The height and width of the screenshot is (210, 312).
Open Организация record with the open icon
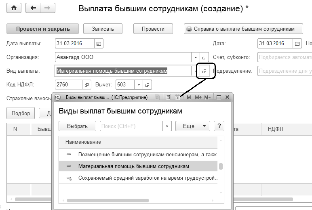tap(204, 57)
